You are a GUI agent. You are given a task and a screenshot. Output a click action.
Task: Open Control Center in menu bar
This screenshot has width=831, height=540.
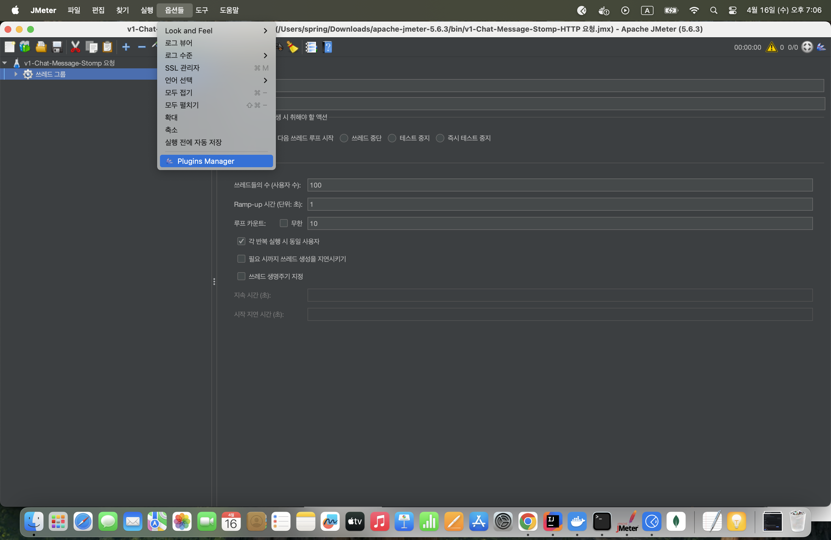pyautogui.click(x=733, y=10)
